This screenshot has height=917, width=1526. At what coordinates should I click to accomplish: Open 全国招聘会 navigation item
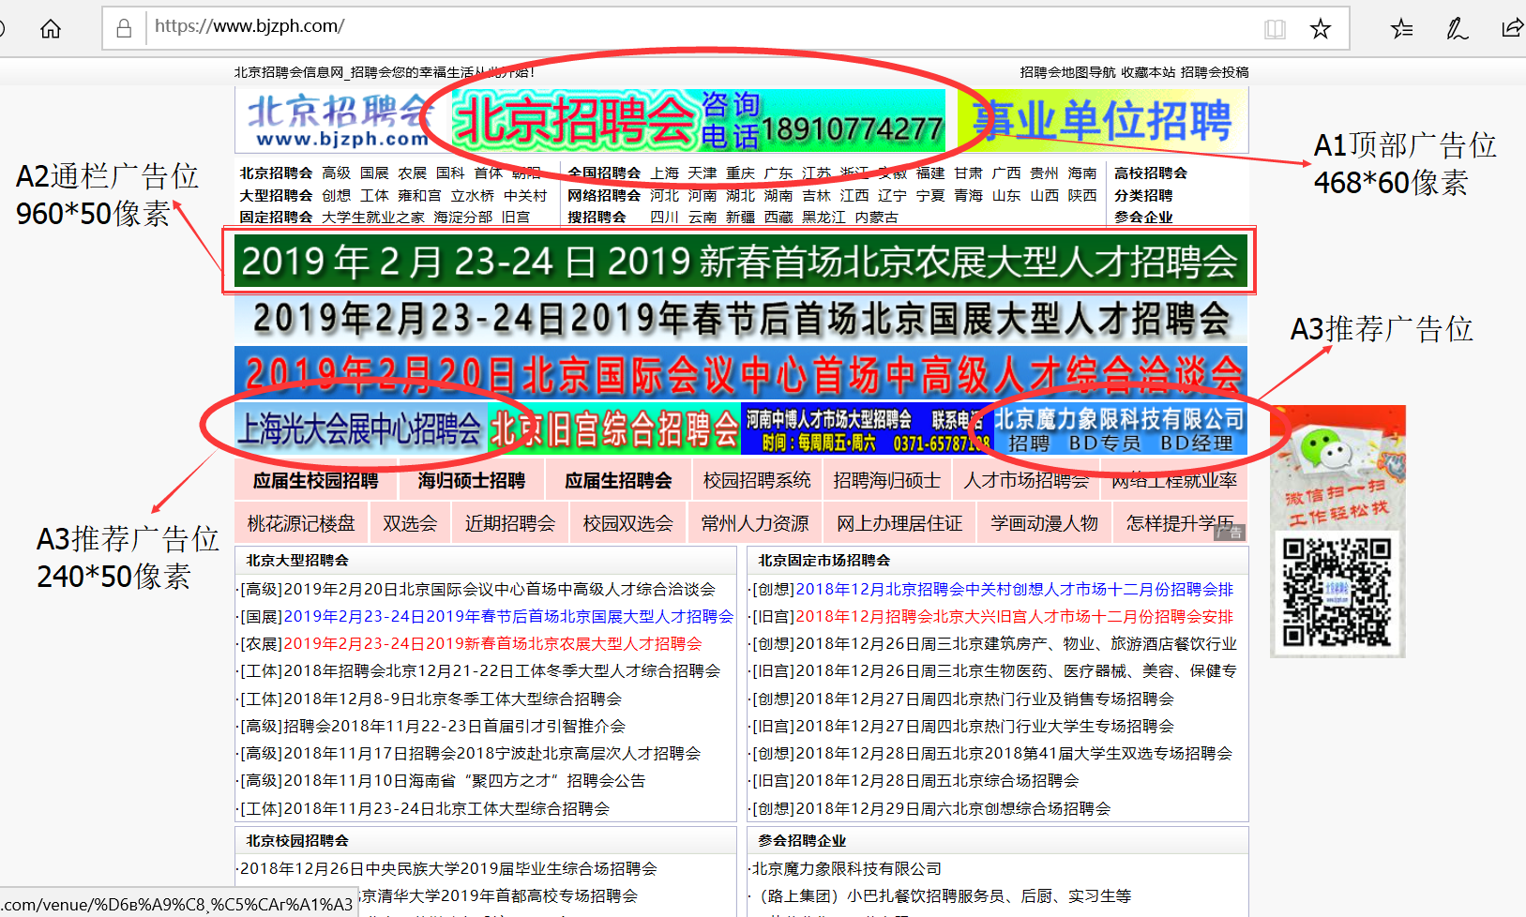click(x=604, y=173)
